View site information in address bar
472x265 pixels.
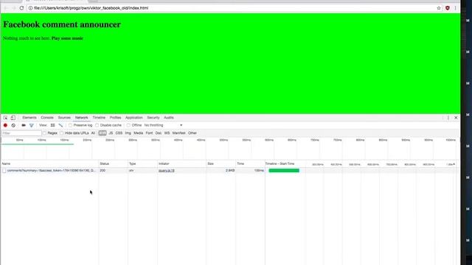(x=30, y=8)
